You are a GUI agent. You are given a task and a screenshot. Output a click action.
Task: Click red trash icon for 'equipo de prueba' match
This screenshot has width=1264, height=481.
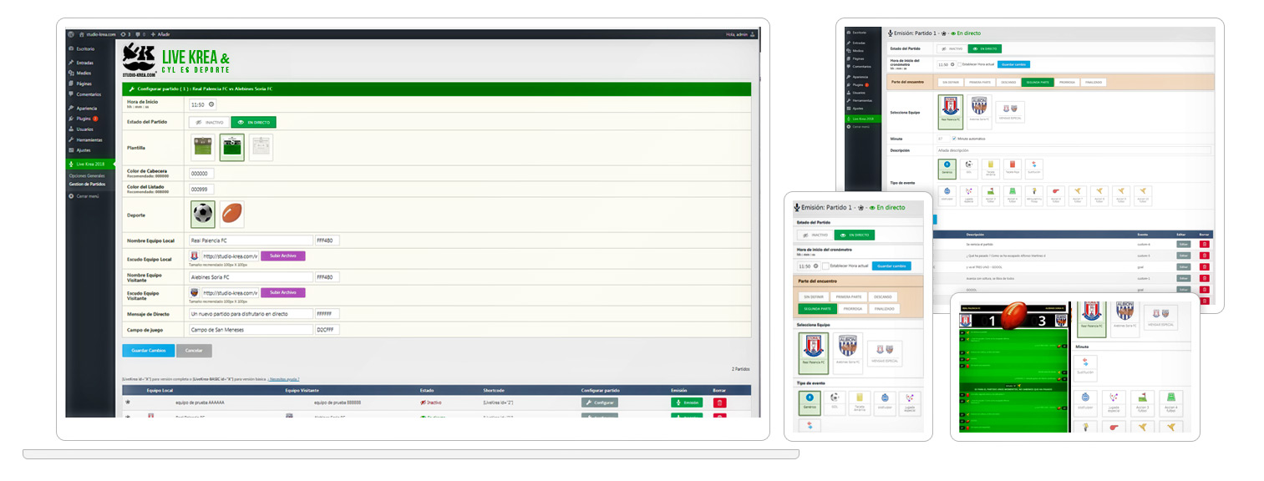[720, 403]
